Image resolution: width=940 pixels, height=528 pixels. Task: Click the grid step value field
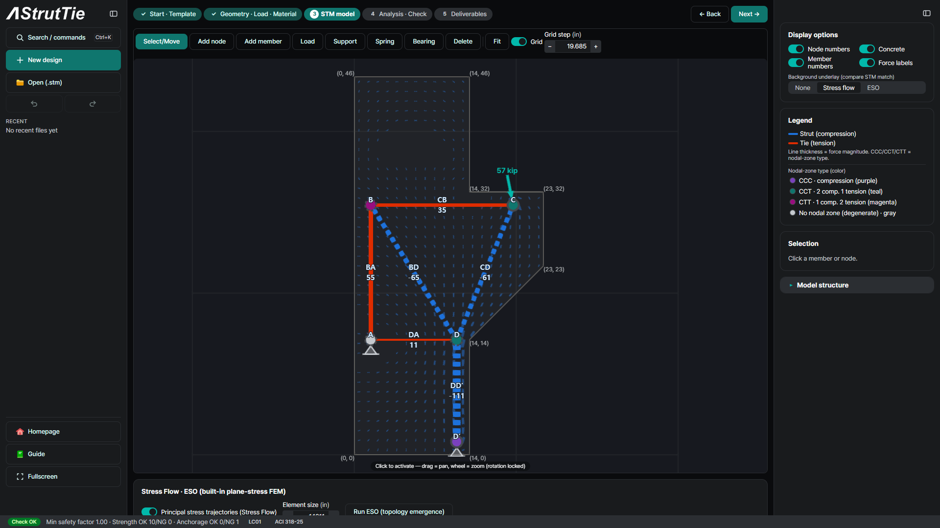(x=573, y=46)
